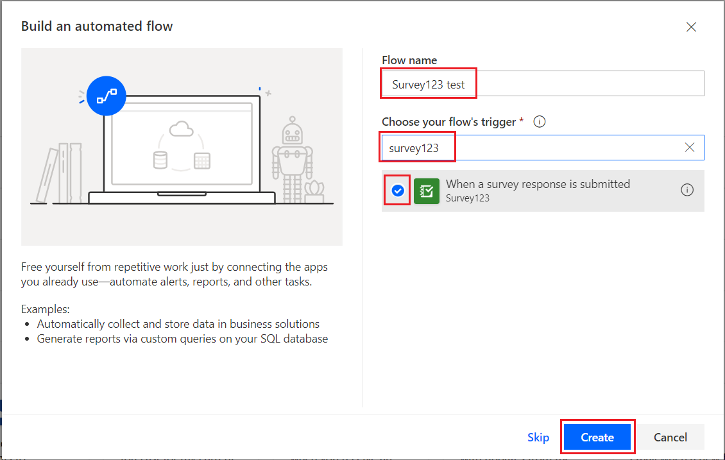Click the Survey123 subtitle under the trigger

click(468, 198)
